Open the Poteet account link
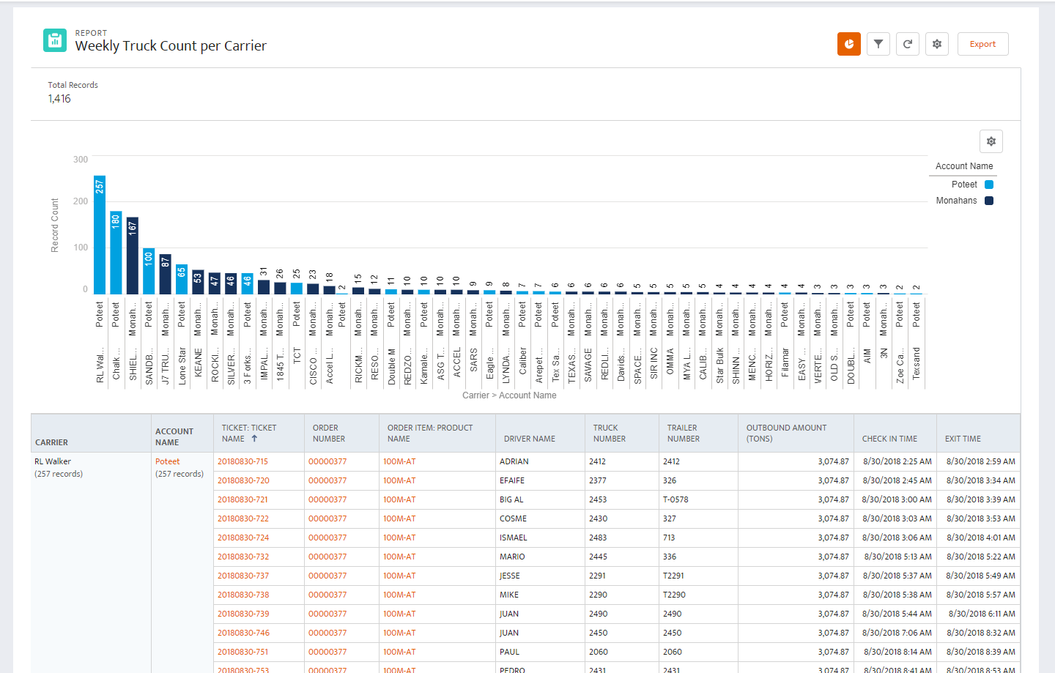The width and height of the screenshot is (1055, 673). point(167,461)
